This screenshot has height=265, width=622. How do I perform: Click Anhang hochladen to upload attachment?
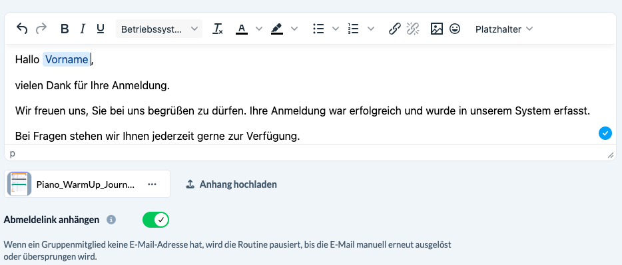click(231, 184)
